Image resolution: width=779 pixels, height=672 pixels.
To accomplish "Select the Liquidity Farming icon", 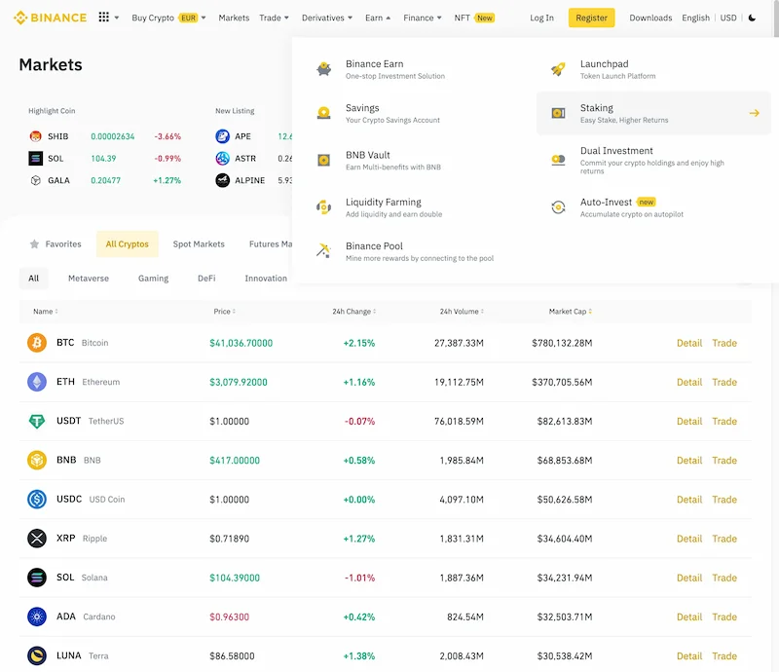I will 324,206.
